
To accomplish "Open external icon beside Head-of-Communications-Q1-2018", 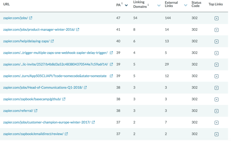I will pos(85,87).
